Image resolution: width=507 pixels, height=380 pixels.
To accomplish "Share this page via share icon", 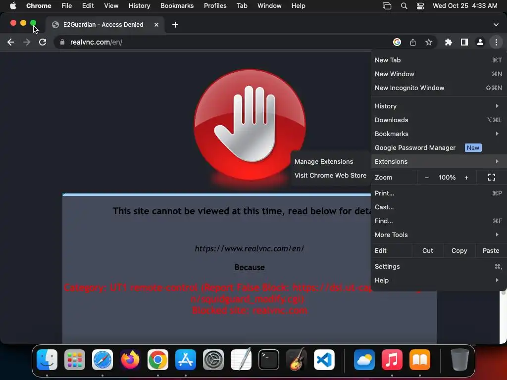I will pyautogui.click(x=413, y=42).
